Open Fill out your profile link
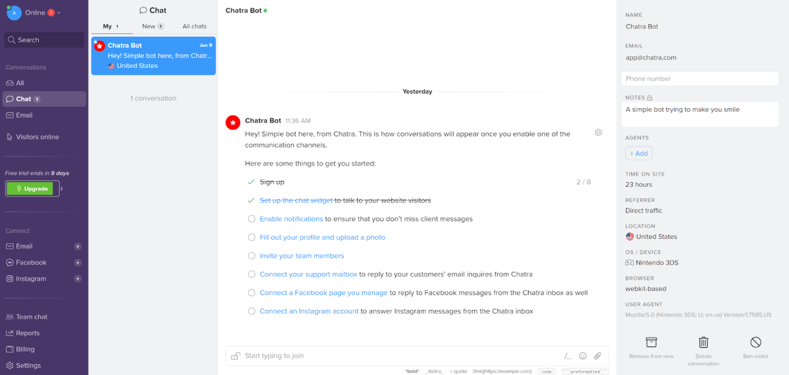 322,237
